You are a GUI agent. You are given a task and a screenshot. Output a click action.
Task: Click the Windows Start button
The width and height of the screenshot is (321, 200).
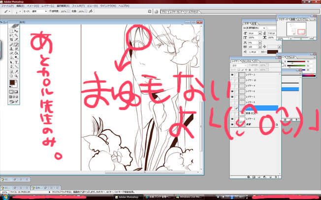click(5, 197)
